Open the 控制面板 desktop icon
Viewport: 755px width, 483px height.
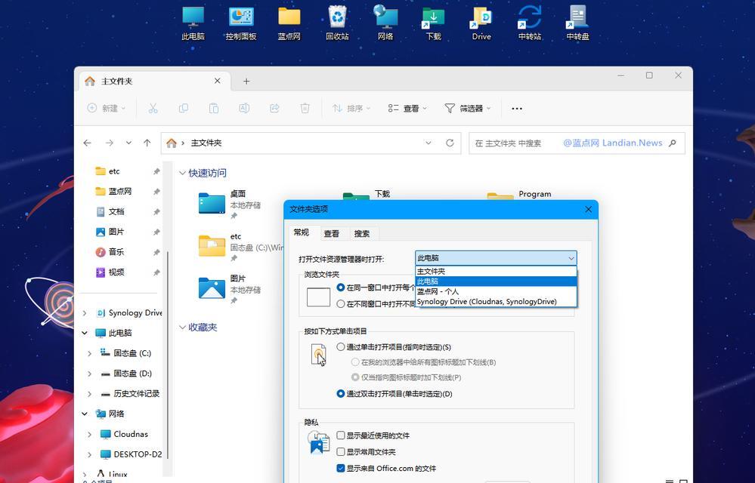click(x=241, y=23)
